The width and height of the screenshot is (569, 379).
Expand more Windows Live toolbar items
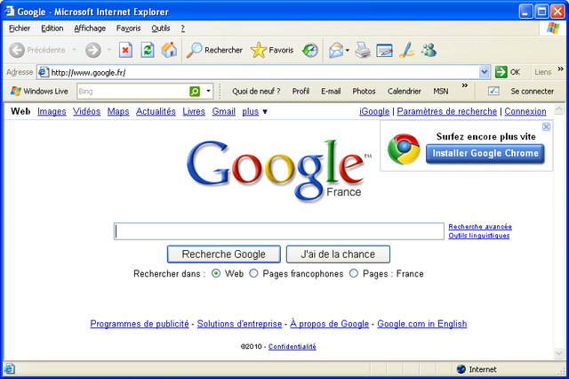pos(465,85)
